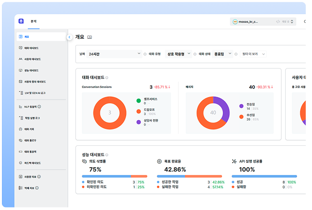Click the 목표 완료율 target icon
The image size is (312, 210).
pyautogui.click(x=159, y=161)
